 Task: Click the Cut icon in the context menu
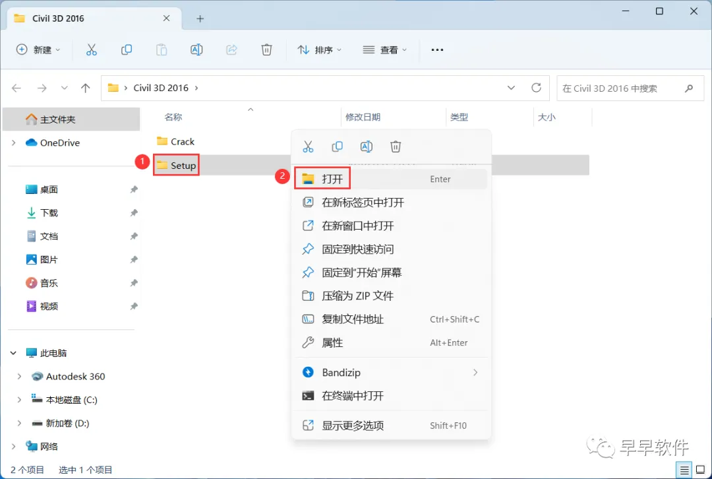308,146
